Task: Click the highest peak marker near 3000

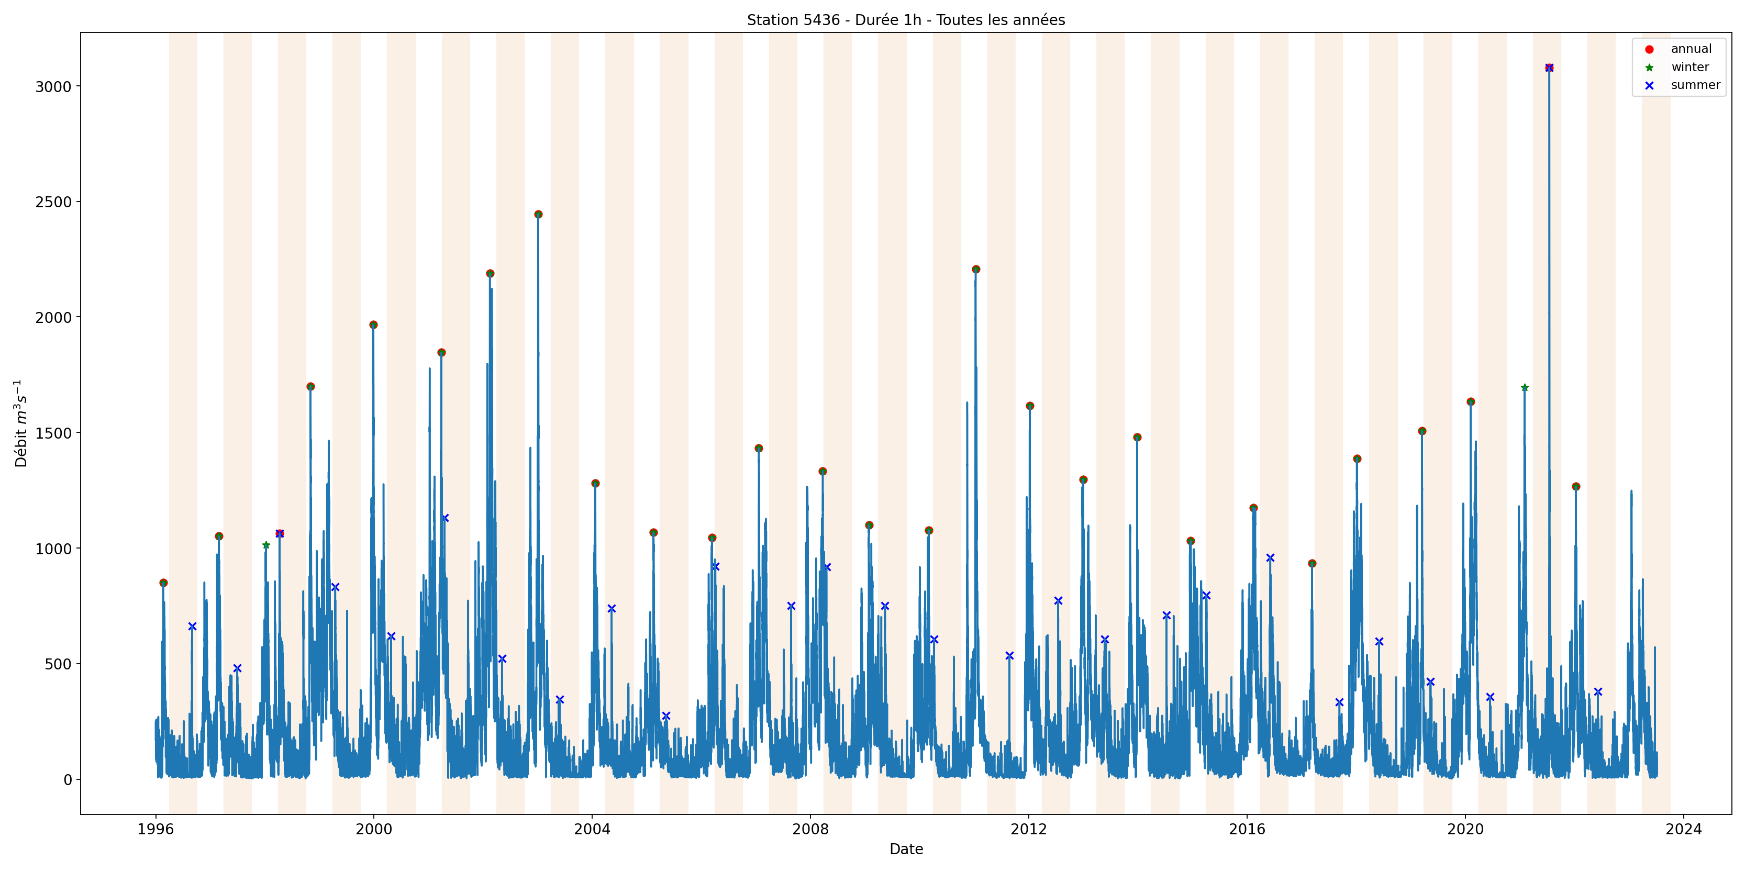Action: coord(1549,68)
